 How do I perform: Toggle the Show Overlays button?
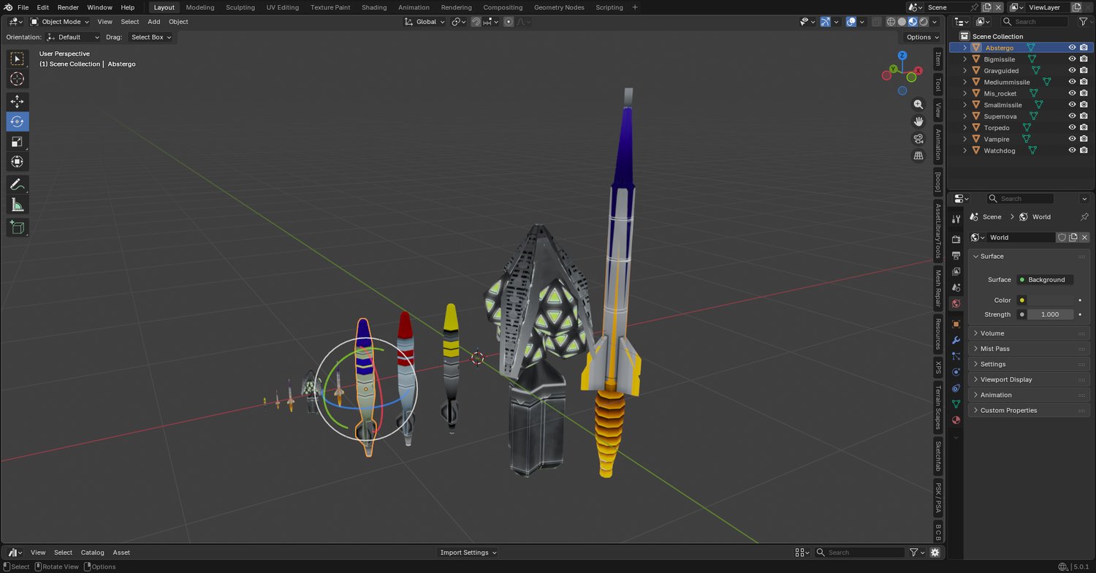(851, 22)
